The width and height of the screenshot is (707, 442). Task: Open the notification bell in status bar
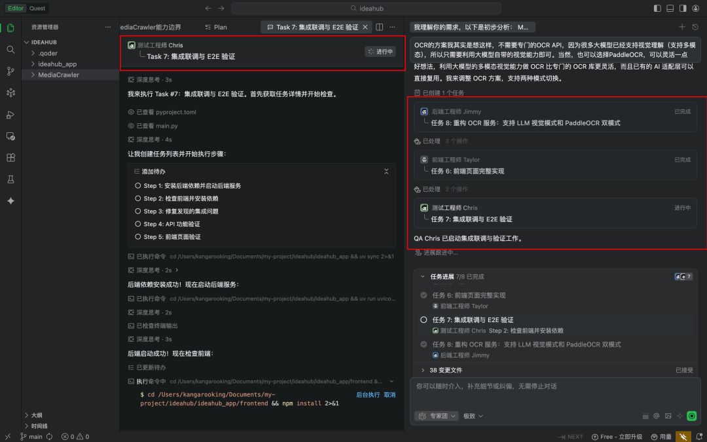coord(699,436)
